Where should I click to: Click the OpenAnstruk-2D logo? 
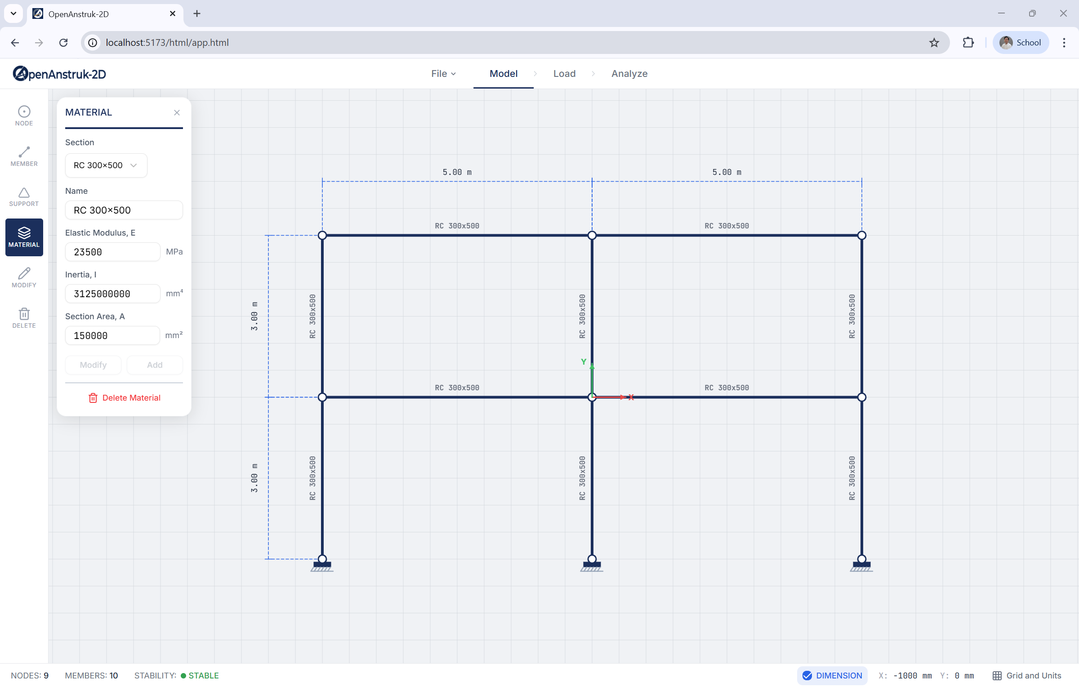tap(59, 74)
